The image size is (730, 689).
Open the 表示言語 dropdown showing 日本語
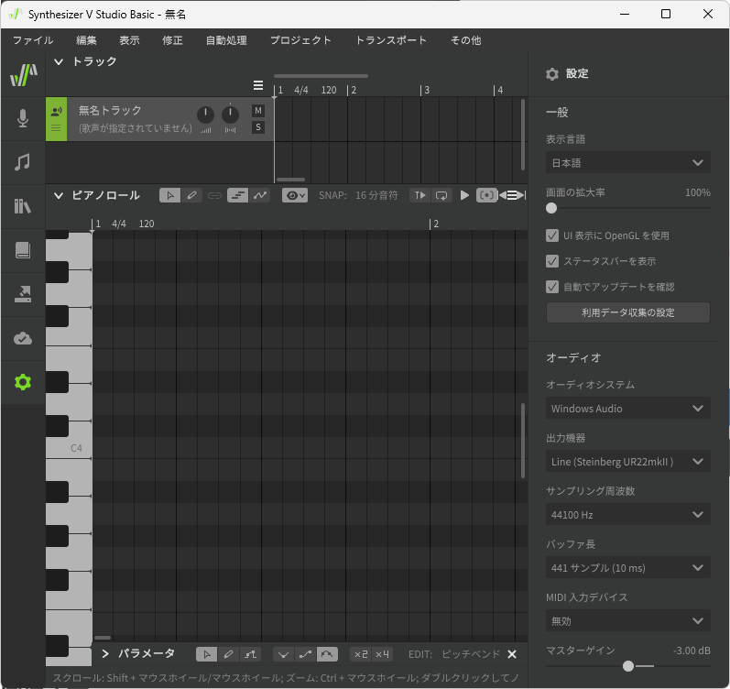click(x=627, y=162)
